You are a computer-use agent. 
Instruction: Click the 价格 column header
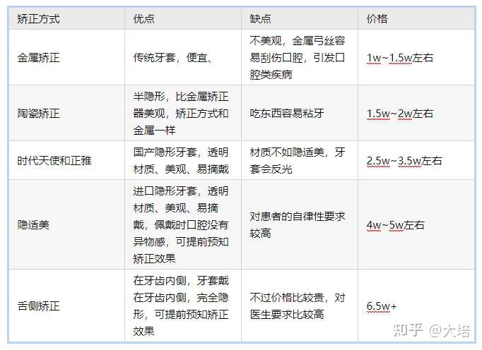click(x=416, y=19)
